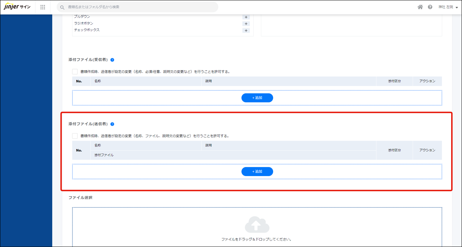This screenshot has width=462, height=247.
Task: Enable sender setting changes for sender attachments
Action: [75, 136]
